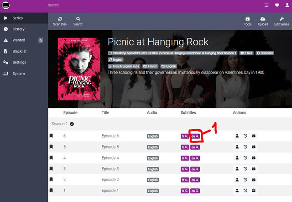Open the History sidebar item
Image resolution: width=292 pixels, height=202 pixels.
[24, 29]
